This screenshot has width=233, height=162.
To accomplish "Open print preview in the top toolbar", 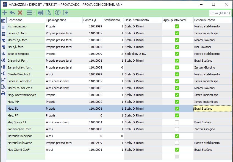I will (48, 13).
